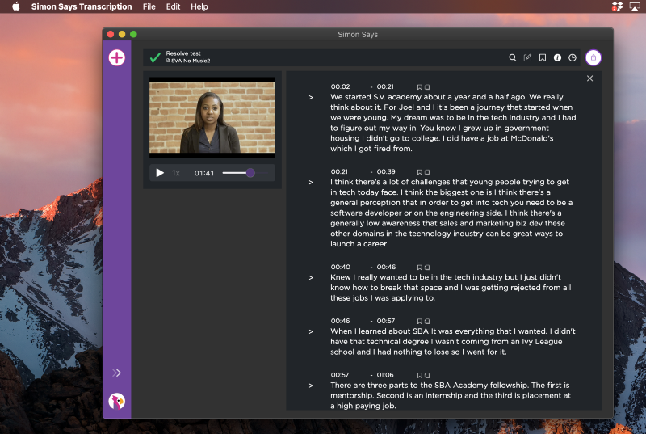Click the video preview thumbnail

click(212, 117)
